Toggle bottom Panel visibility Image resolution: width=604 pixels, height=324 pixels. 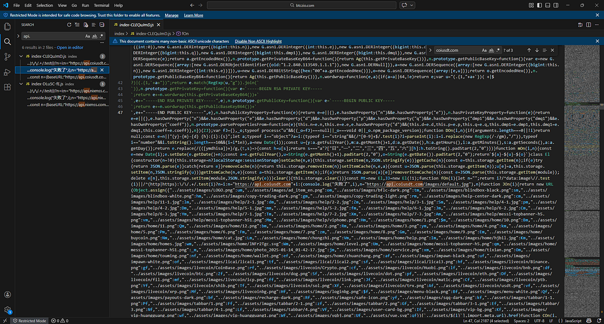pos(547,5)
